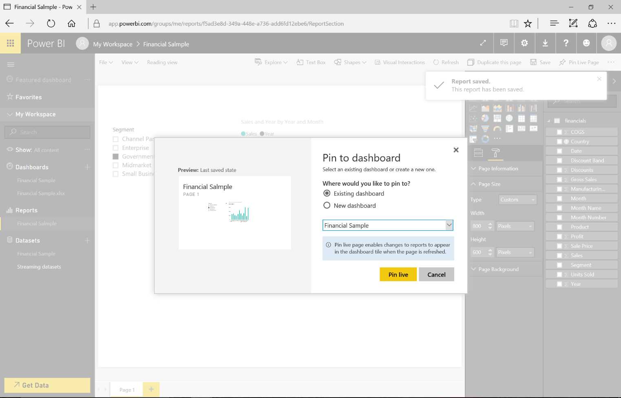Toggle the Government segment checkbox

pyautogui.click(x=115, y=156)
